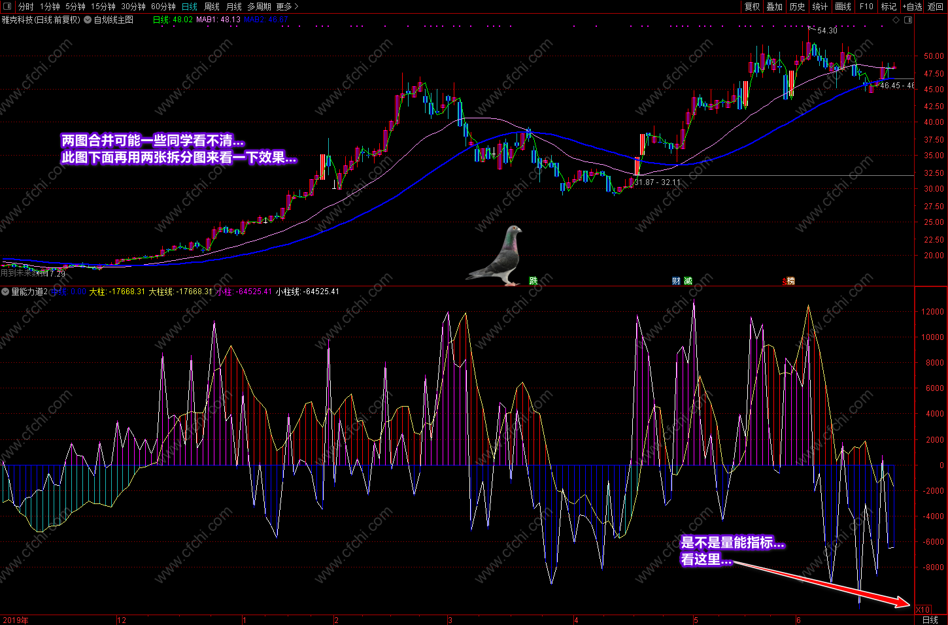Select the 60分钟 period tab
Screen dimensions: 948x625
tap(163, 7)
